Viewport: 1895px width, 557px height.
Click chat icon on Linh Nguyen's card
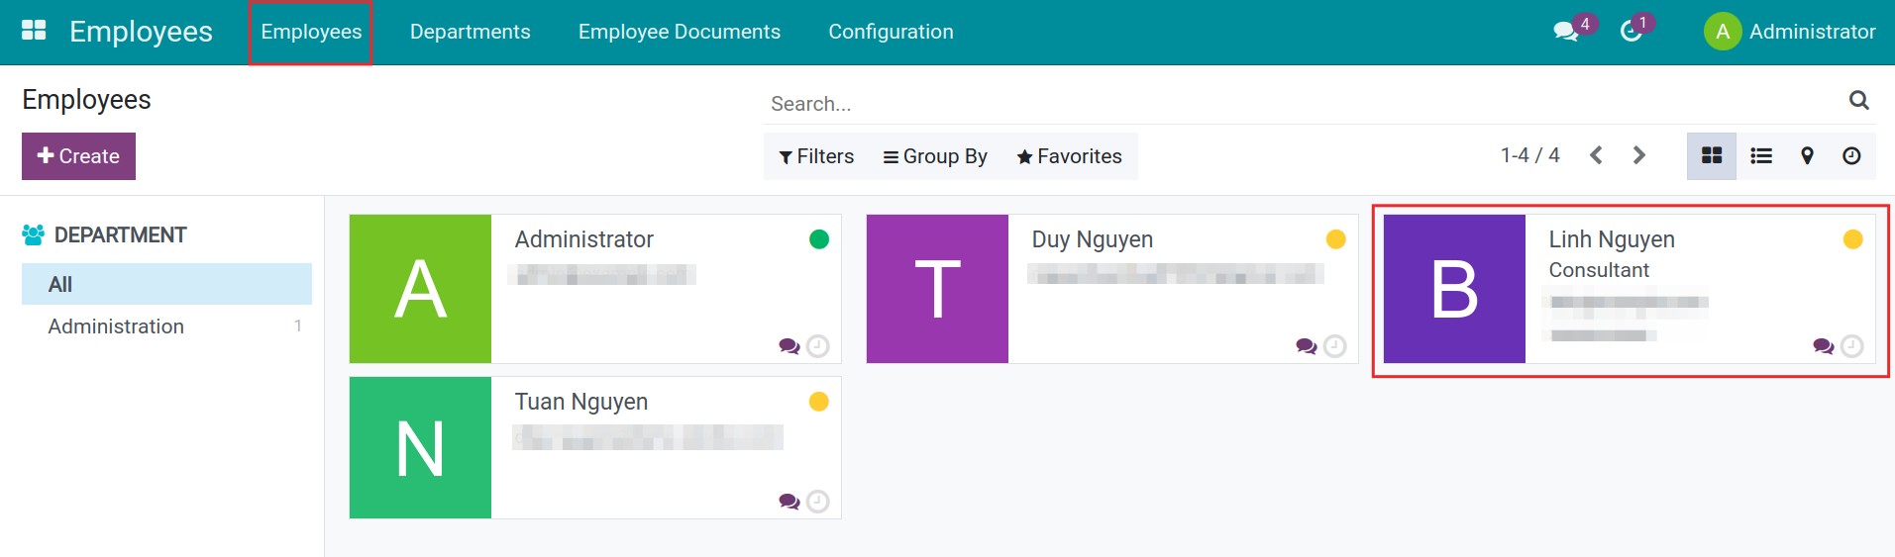[x=1822, y=346]
